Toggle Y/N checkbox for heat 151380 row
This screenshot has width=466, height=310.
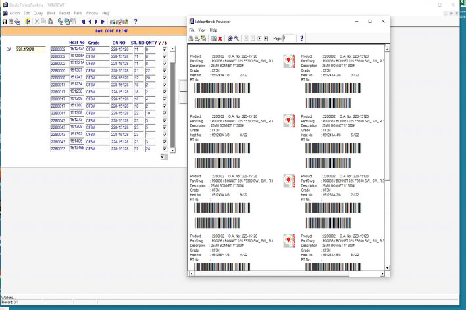coord(165,106)
